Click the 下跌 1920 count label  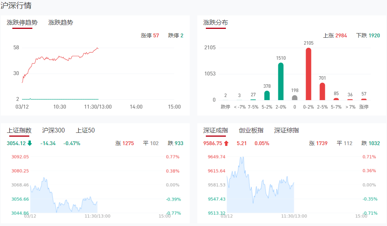tap(368, 35)
